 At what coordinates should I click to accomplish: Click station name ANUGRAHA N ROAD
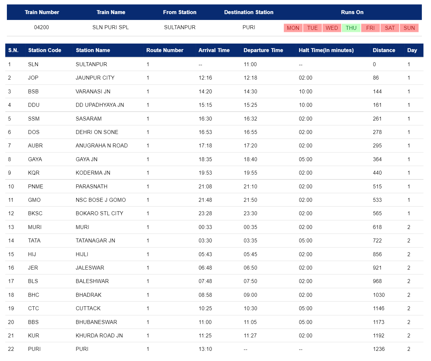(102, 145)
